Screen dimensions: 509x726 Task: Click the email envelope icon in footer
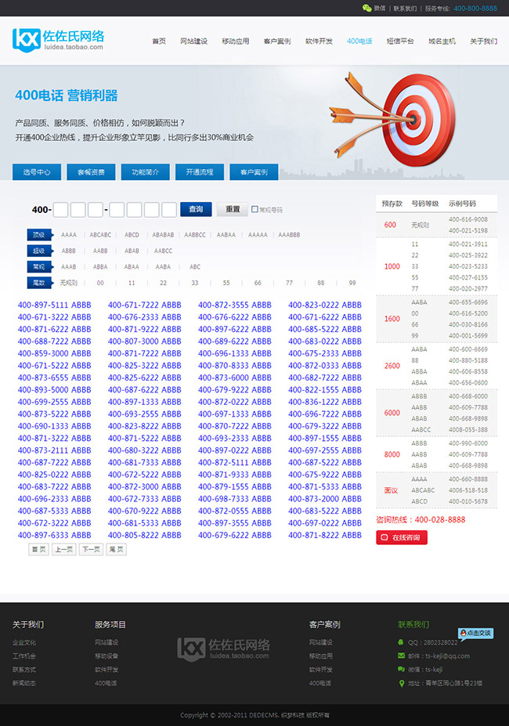tap(402, 656)
